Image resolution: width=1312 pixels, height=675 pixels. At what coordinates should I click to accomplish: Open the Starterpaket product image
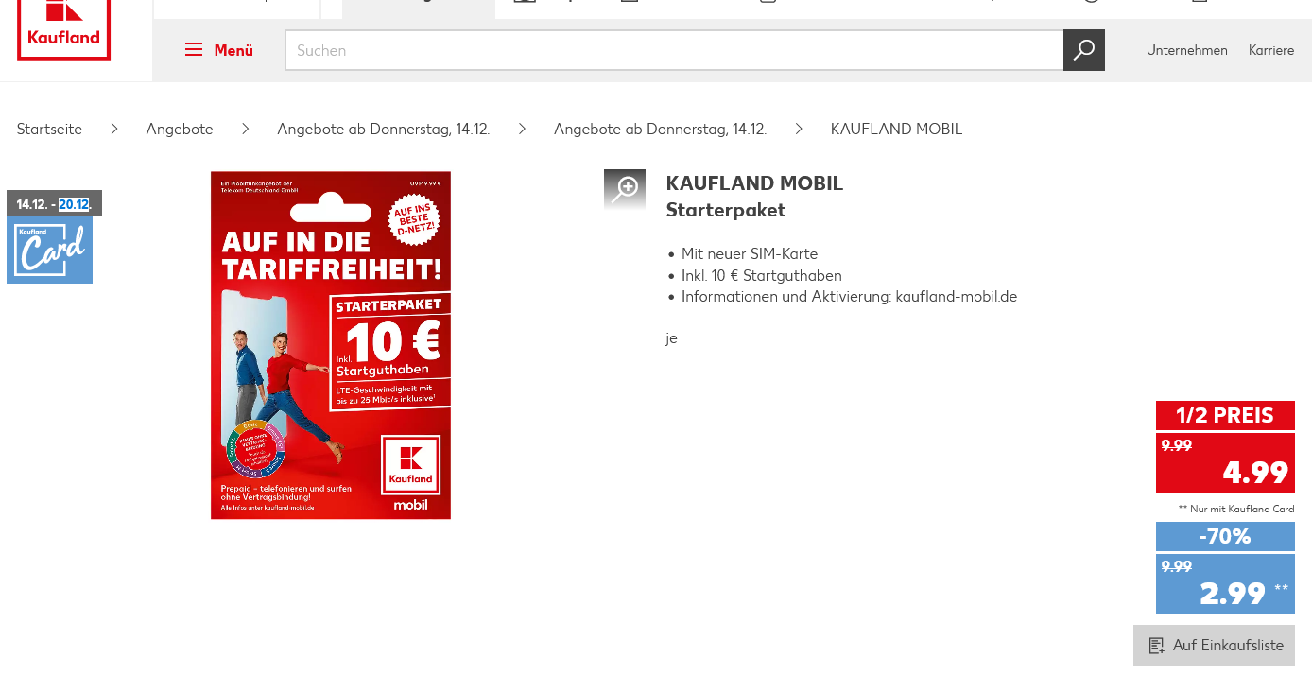point(331,345)
